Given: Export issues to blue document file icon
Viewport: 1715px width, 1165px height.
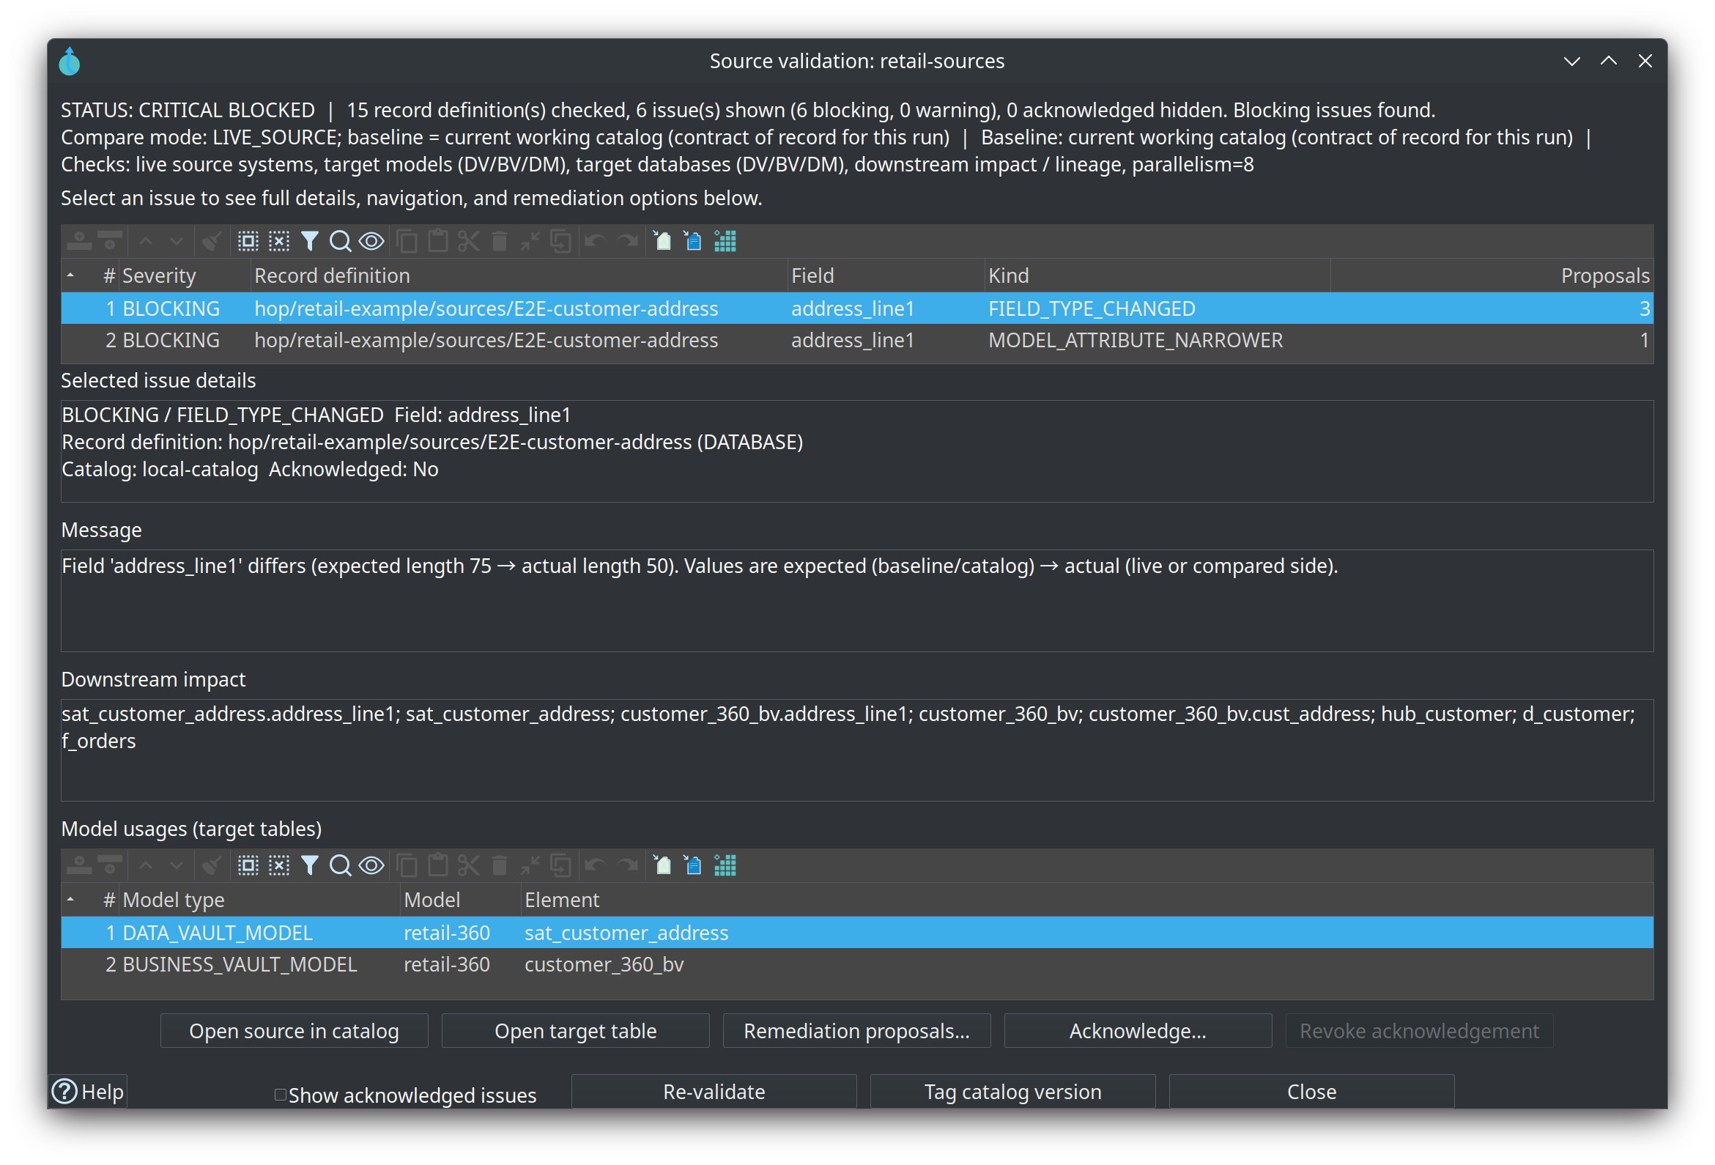Looking at the screenshot, I should pyautogui.click(x=693, y=241).
